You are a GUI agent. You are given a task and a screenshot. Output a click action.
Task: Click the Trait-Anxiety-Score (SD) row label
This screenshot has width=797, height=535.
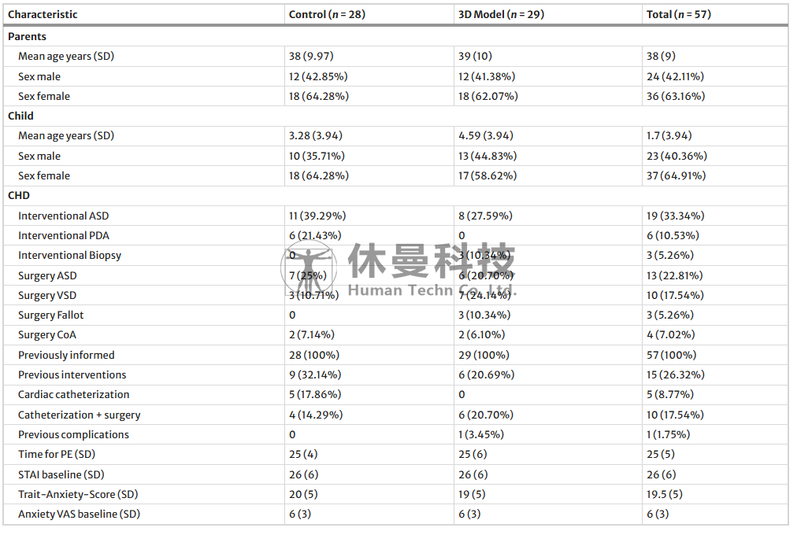(78, 494)
